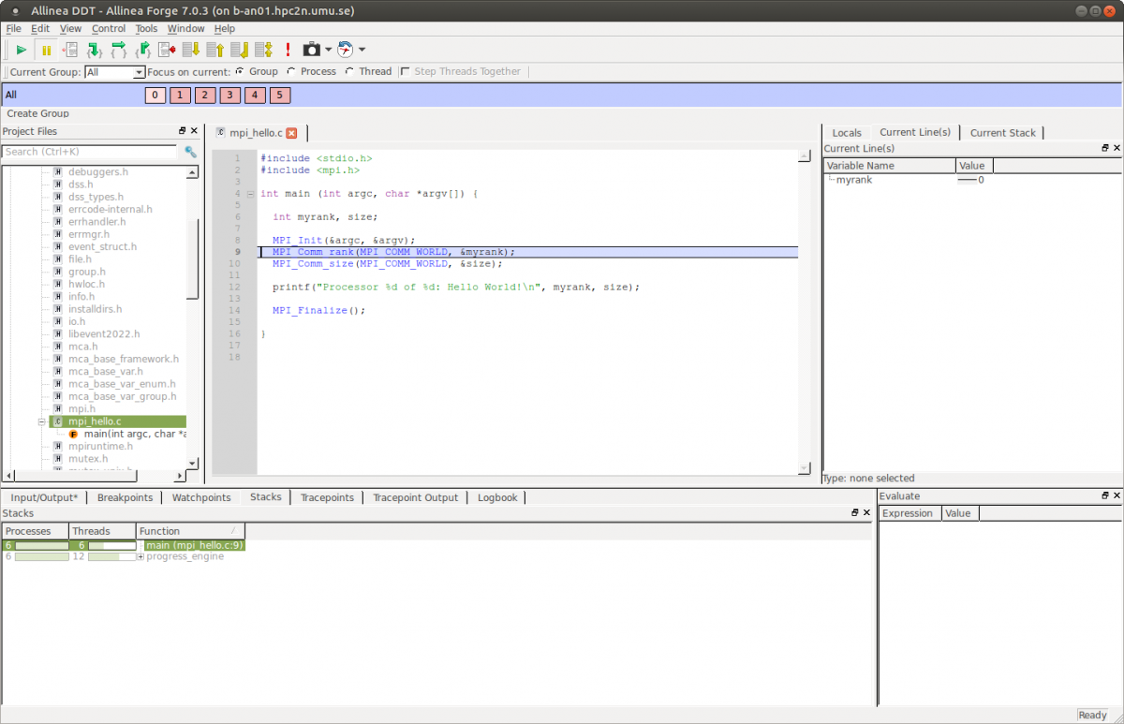Click the magnifier icon beside the search box
The height and width of the screenshot is (724, 1124).
pyautogui.click(x=190, y=152)
